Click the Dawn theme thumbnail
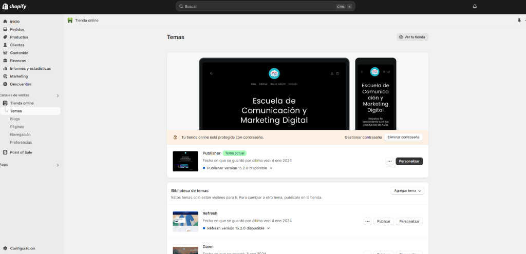The image size is (526, 254). coord(185,249)
